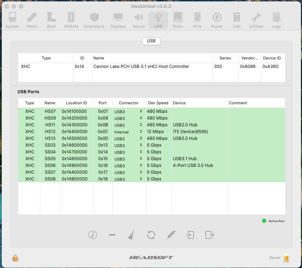Click the minus remove-port icon
This screenshot has width=302, height=268.
pos(112,235)
